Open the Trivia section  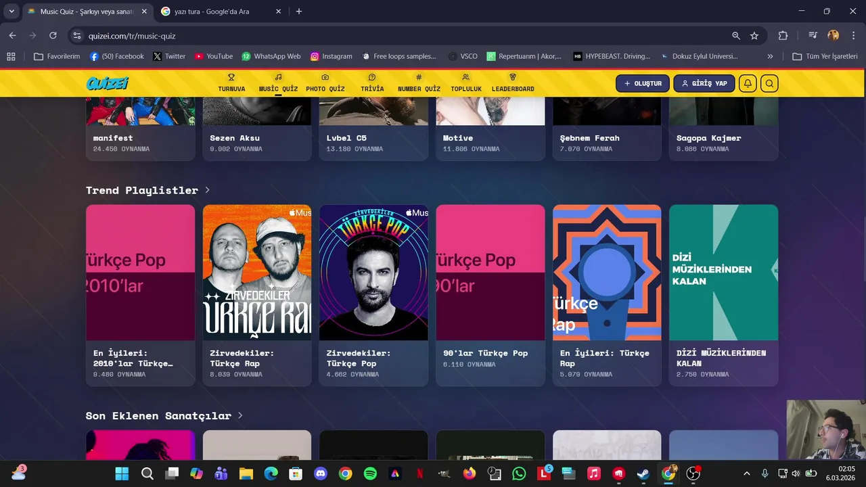(x=372, y=83)
